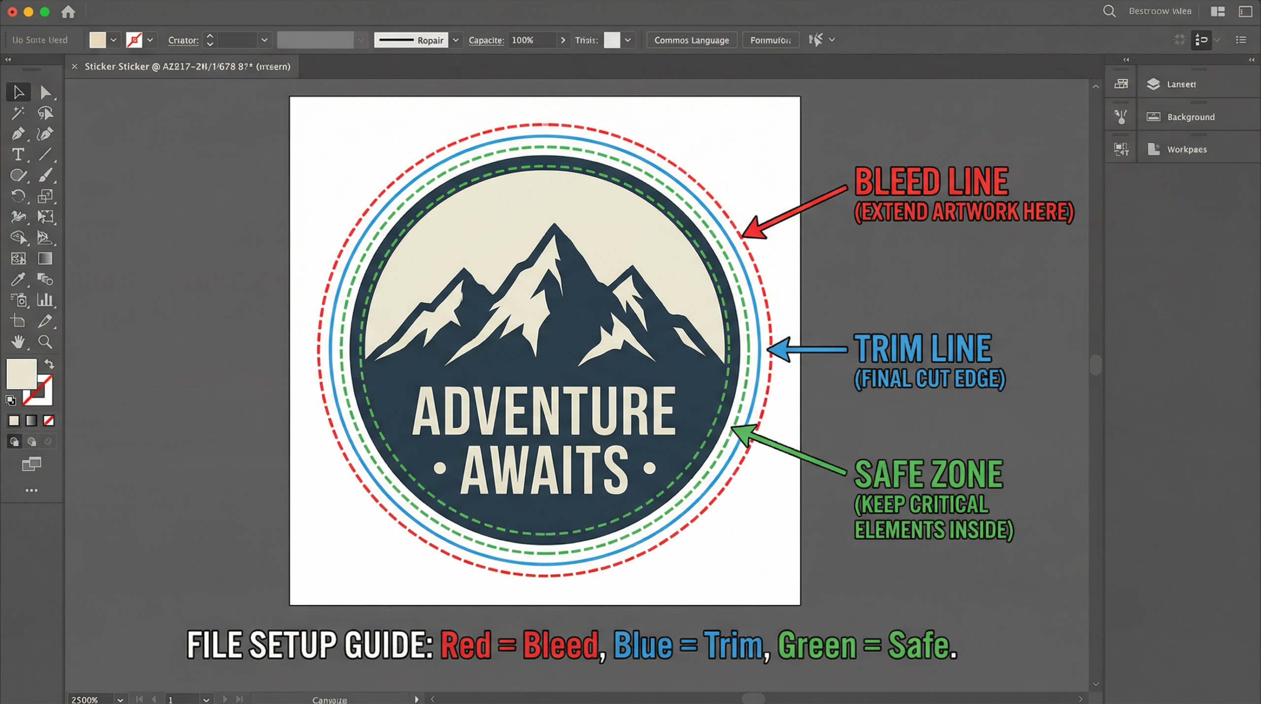The image size is (1261, 704).
Task: Select the Paintbrush tool
Action: click(47, 175)
